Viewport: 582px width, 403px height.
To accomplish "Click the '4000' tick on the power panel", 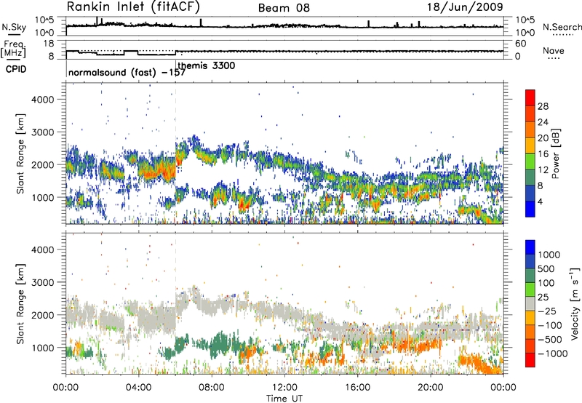I will coord(43,100).
